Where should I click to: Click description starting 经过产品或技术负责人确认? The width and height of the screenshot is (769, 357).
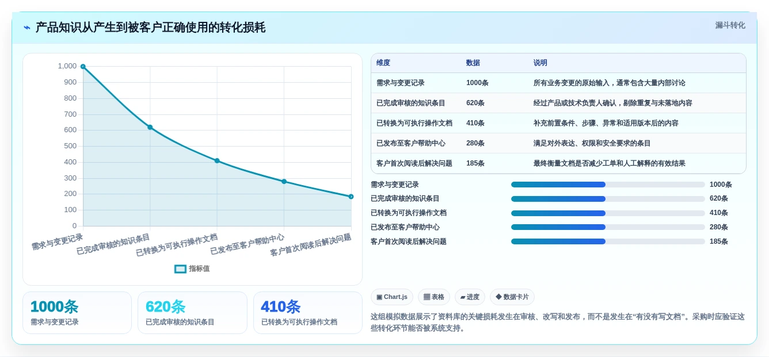613,103
